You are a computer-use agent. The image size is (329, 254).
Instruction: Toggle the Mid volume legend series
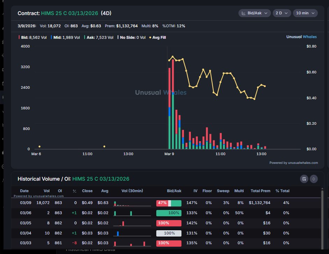pyautogui.click(x=65, y=37)
